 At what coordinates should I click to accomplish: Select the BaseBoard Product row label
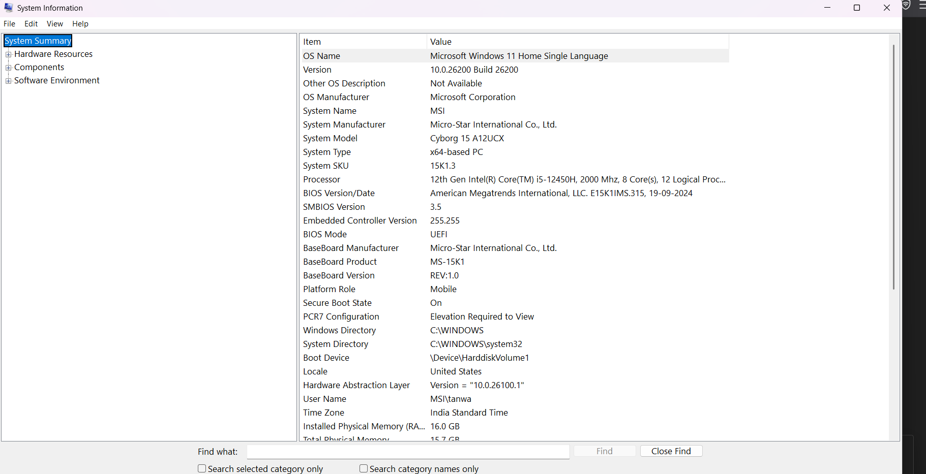pyautogui.click(x=340, y=262)
